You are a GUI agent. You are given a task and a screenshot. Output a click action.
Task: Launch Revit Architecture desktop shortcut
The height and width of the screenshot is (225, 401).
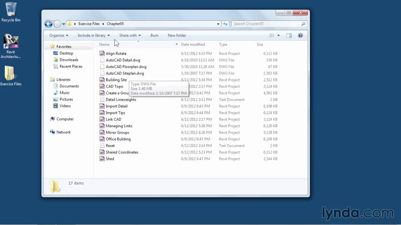pos(11,46)
